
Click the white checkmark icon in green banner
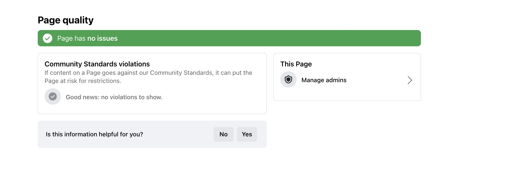click(47, 38)
